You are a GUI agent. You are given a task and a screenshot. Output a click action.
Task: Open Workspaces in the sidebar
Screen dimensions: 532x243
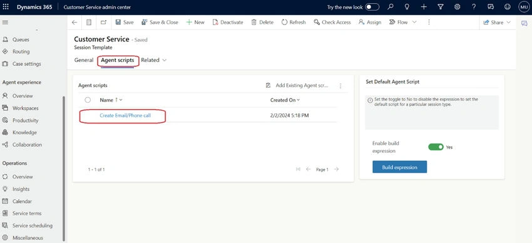[x=26, y=108]
